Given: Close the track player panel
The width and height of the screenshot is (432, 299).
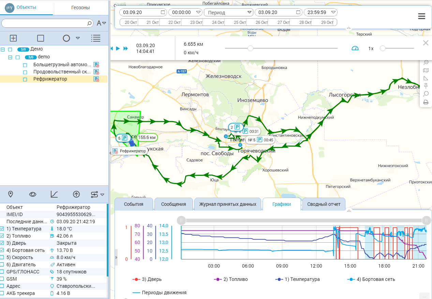Looking at the screenshot, I should pos(426,43).
